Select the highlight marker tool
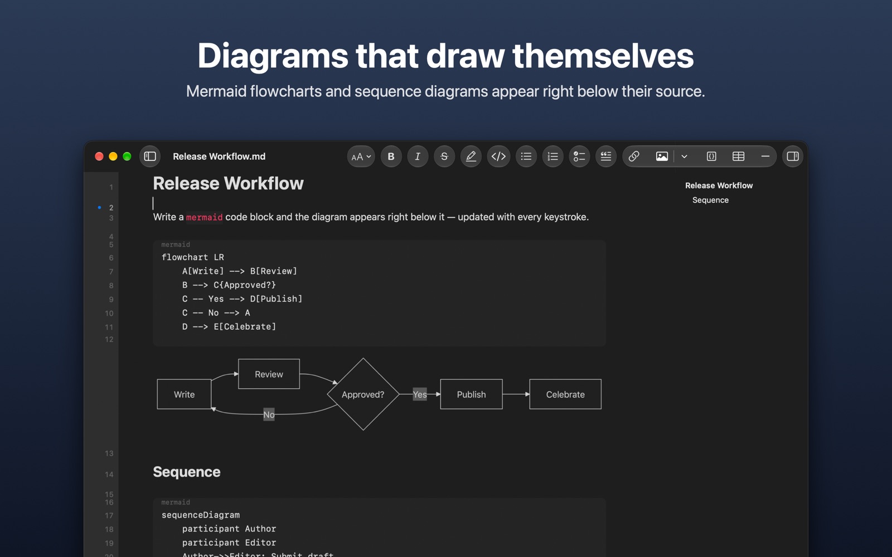Image resolution: width=892 pixels, height=557 pixels. pyautogui.click(x=471, y=157)
